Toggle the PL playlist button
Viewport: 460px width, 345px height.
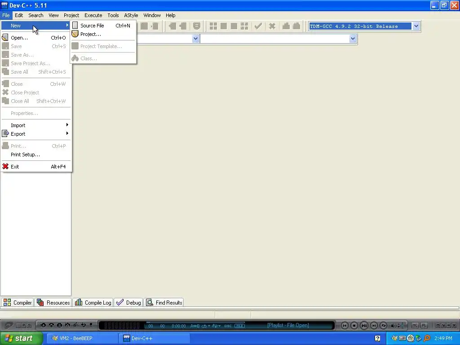(424, 325)
